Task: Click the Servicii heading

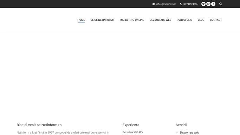Action: tap(181, 125)
